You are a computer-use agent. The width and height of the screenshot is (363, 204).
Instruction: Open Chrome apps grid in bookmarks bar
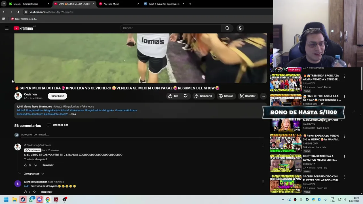[4, 19]
